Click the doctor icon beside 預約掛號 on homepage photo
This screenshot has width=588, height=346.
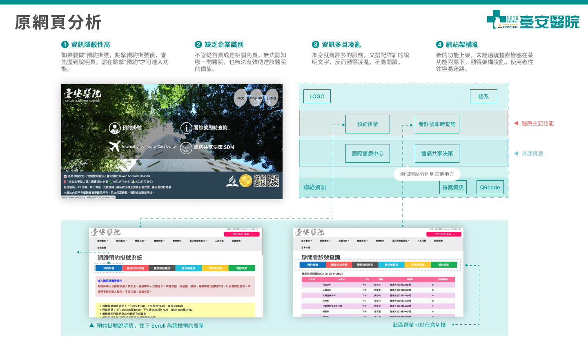tap(115, 128)
